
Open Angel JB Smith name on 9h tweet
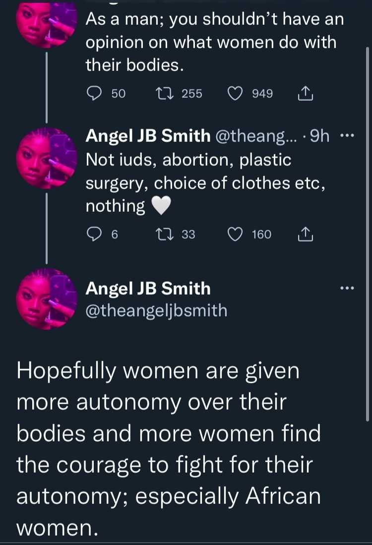148,136
